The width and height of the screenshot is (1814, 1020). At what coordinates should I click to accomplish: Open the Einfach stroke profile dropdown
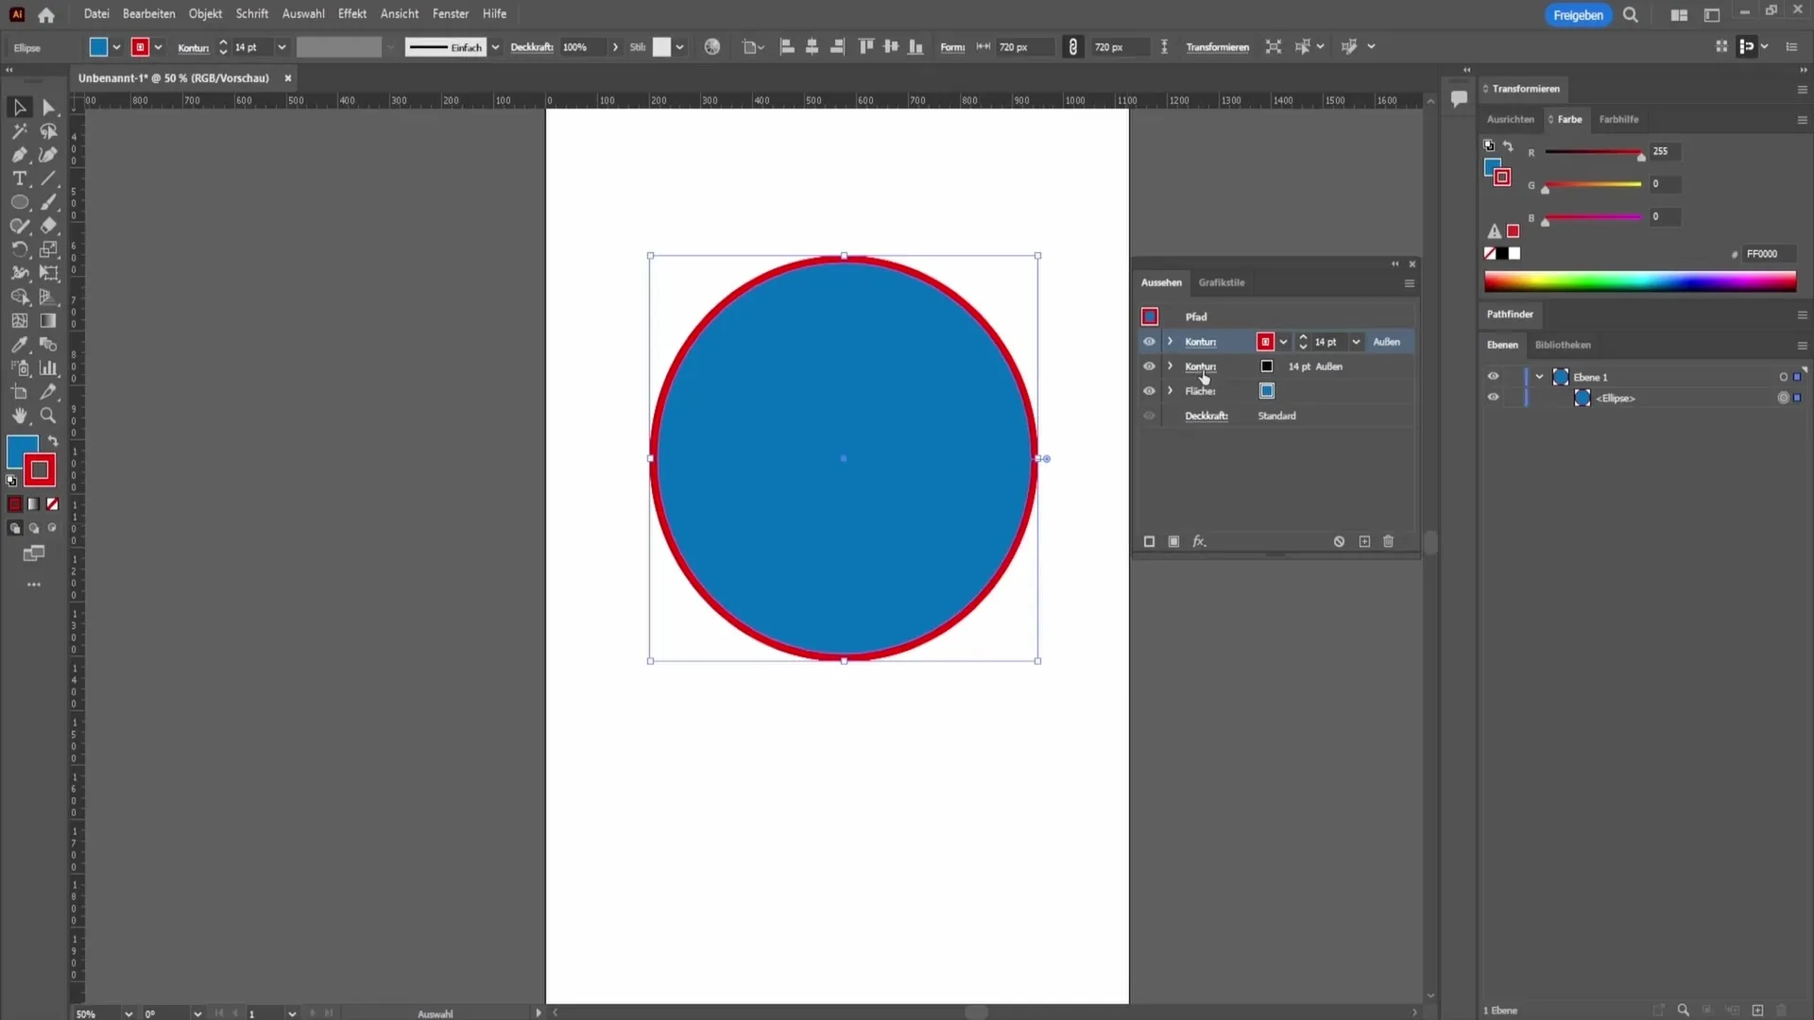coord(495,47)
